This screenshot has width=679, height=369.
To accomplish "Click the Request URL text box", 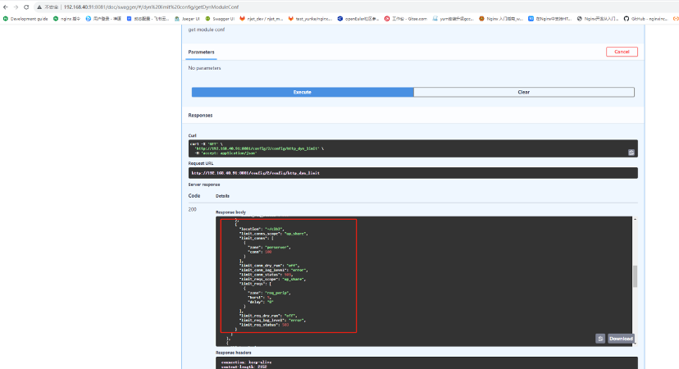I will point(413,173).
